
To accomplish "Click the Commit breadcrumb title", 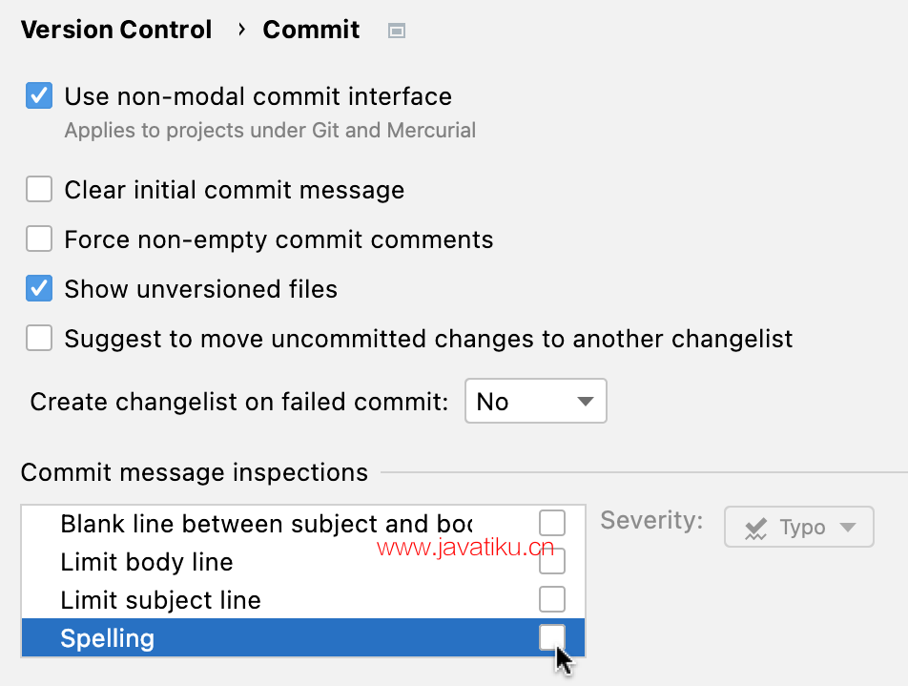I will pos(311,30).
